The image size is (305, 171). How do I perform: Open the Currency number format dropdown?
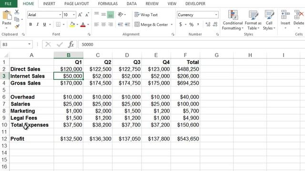click(216, 15)
